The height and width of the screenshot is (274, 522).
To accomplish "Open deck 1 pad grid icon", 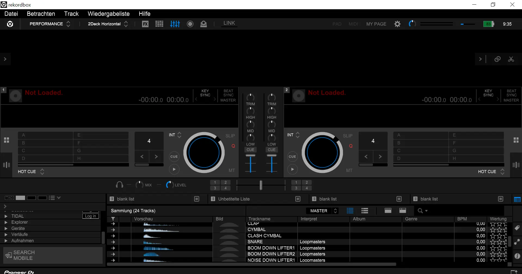I will point(7,140).
